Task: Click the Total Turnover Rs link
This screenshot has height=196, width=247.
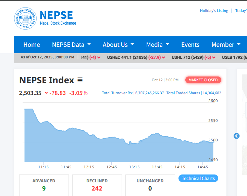Action: 117,93
